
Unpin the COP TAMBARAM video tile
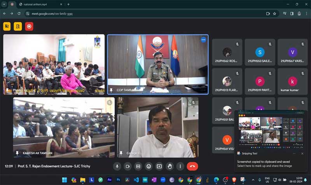click(x=111, y=90)
